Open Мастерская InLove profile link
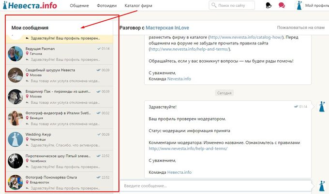This screenshot has height=194, width=329. click(x=167, y=28)
